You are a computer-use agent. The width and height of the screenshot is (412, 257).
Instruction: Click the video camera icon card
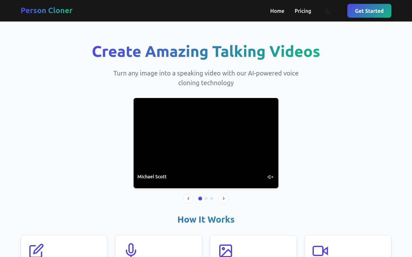click(348, 246)
